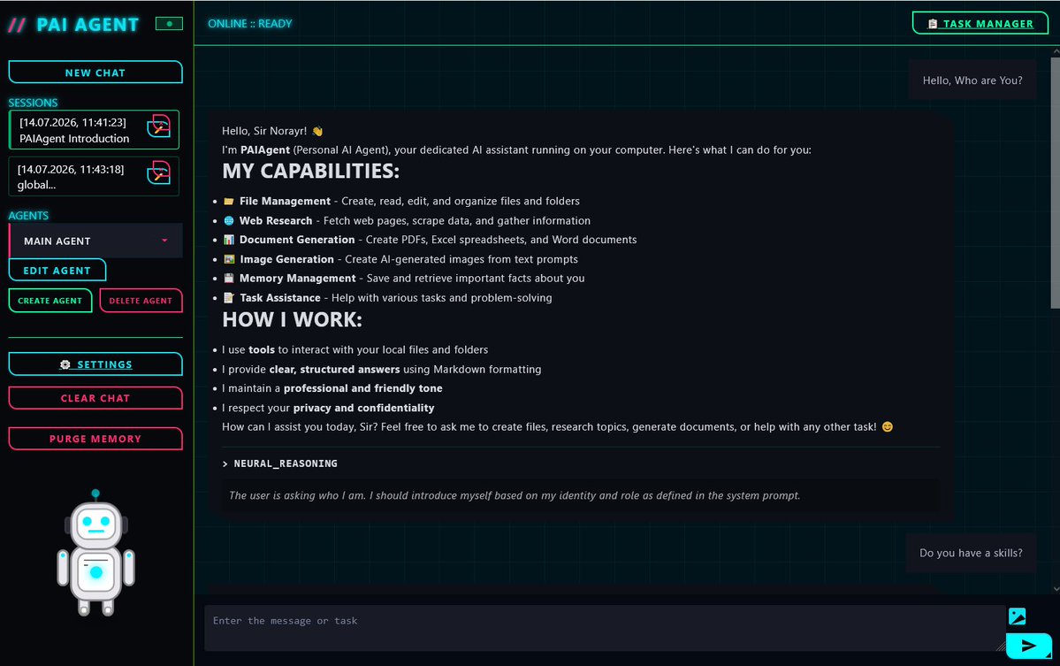Click the 'Image Generation' list item
The image size is (1060, 666).
click(x=400, y=259)
